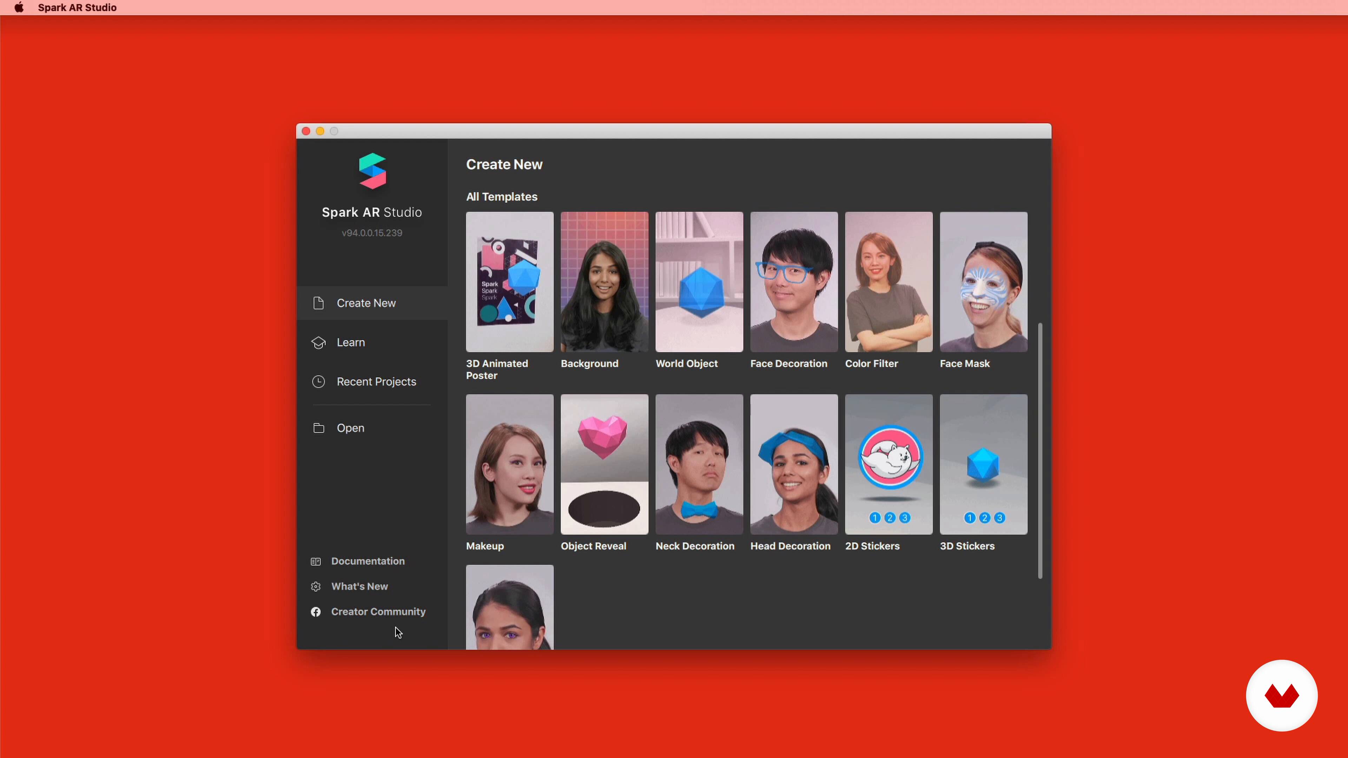The width and height of the screenshot is (1348, 758).
Task: Choose the Background template thumbnail
Action: 604,282
